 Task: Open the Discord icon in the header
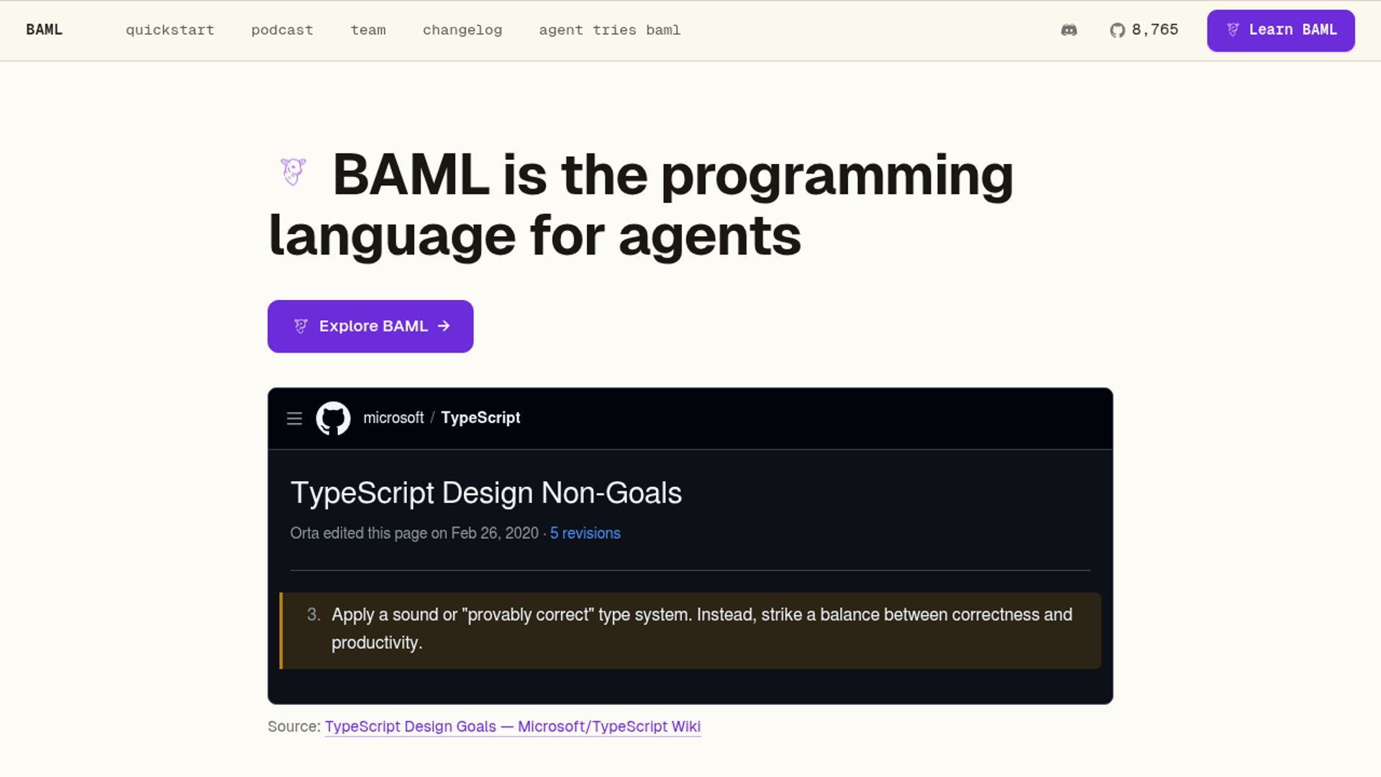pyautogui.click(x=1069, y=30)
